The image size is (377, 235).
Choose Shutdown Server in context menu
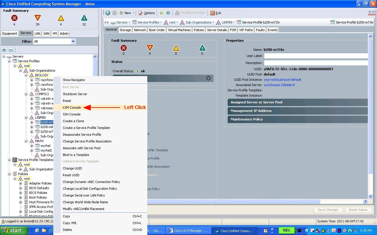pos(75,94)
